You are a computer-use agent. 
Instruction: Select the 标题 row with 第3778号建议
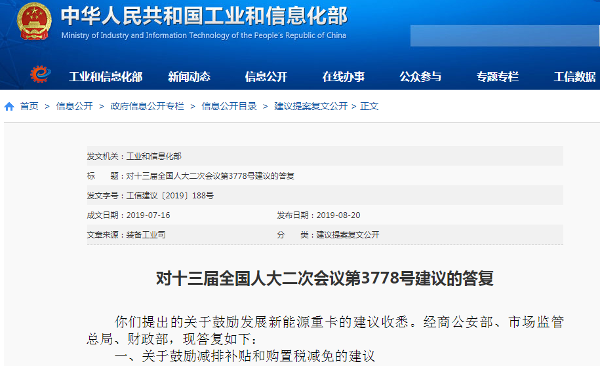[x=325, y=175]
